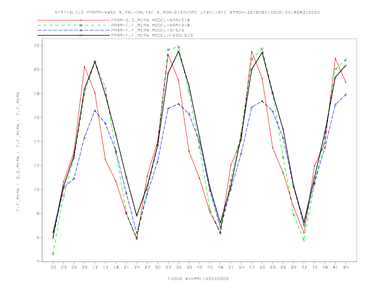Viewport: 377px width, 291px height.
Task: Select legend entry PARM=O.O_MEAN MODEL=NAM/218
Action: click(150, 20)
